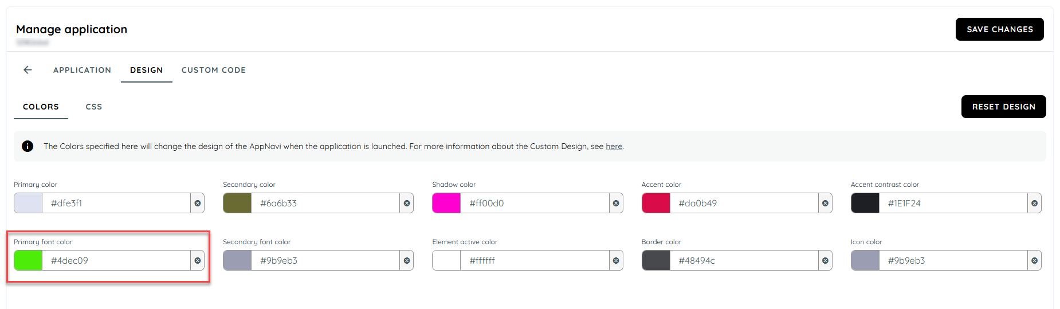This screenshot has height=309, width=1060.
Task: Clear the Accent contrast color value
Action: click(1034, 204)
